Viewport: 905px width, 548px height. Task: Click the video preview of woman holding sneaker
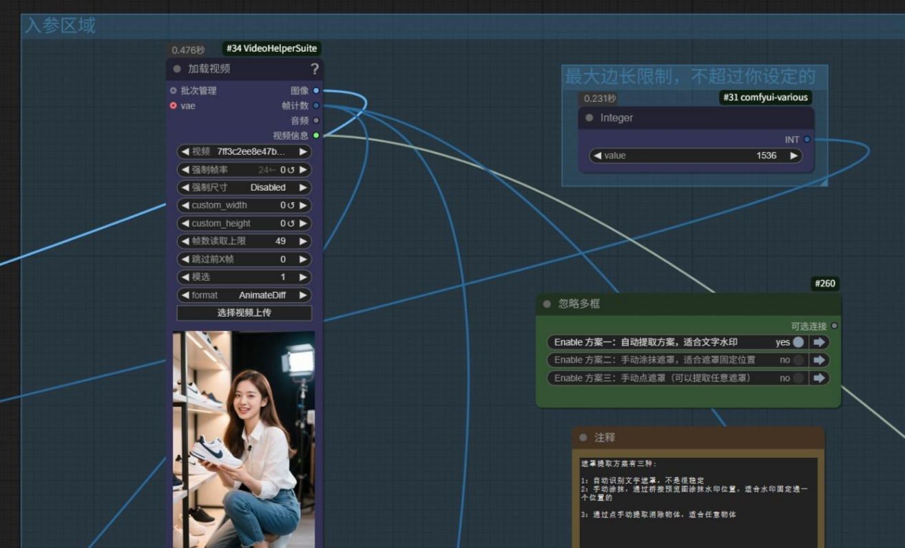point(244,439)
